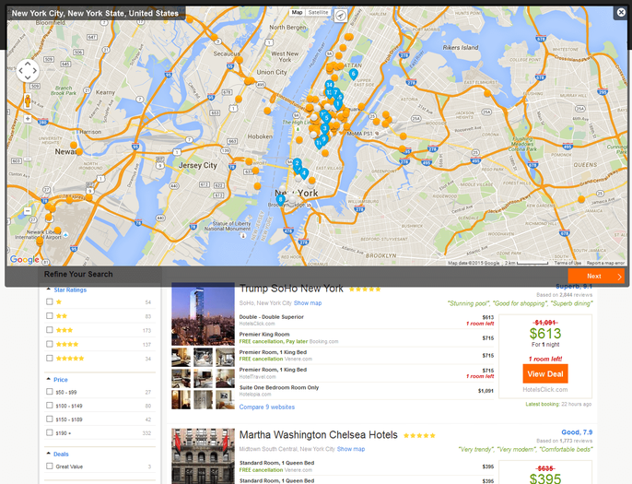Pan the map up with the arrow control

click(x=28, y=64)
